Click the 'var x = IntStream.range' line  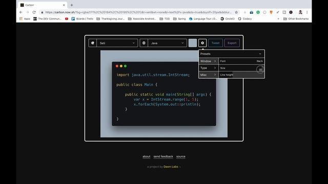pos(166,99)
